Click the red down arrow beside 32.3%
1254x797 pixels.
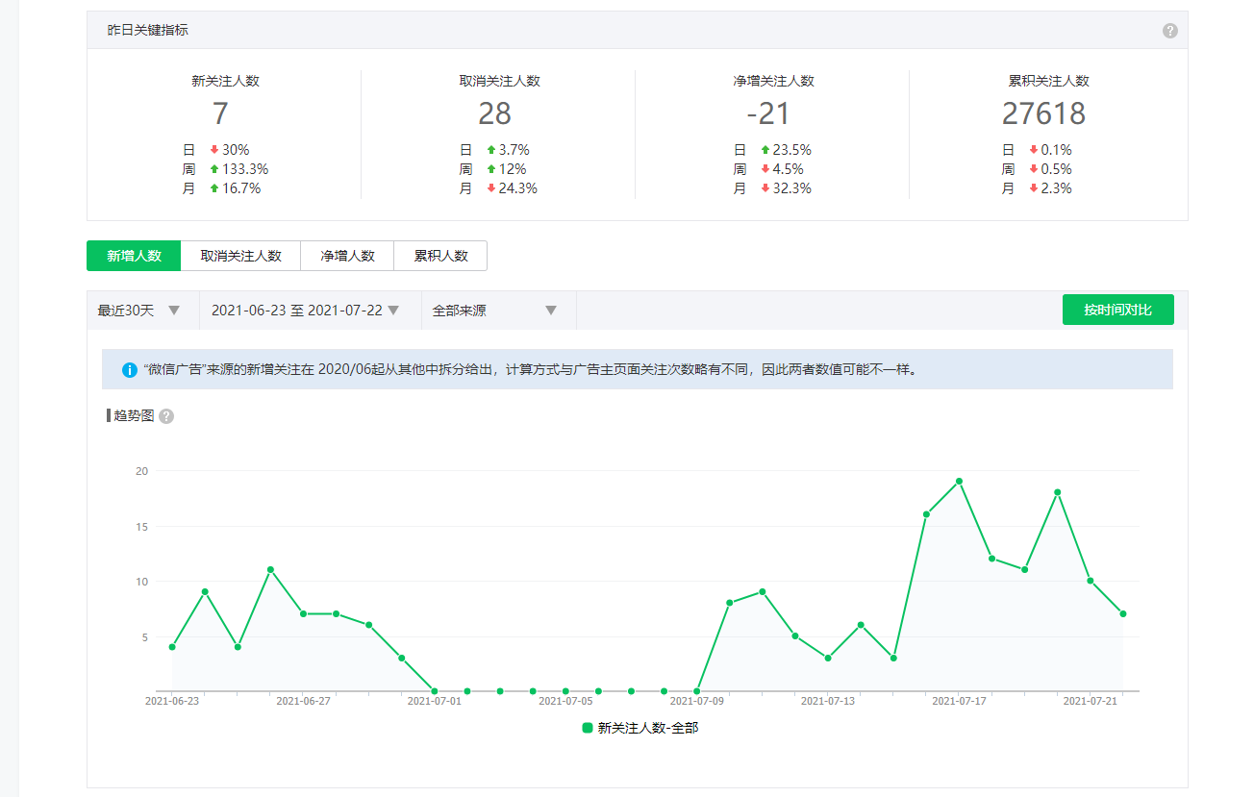point(765,188)
